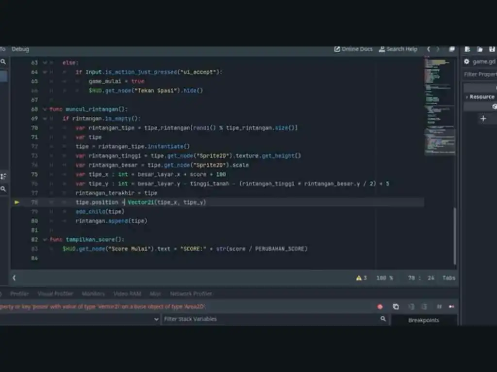The width and height of the screenshot is (497, 372).
Task: Click the Tabs indentation indicator
Action: pyautogui.click(x=449, y=278)
